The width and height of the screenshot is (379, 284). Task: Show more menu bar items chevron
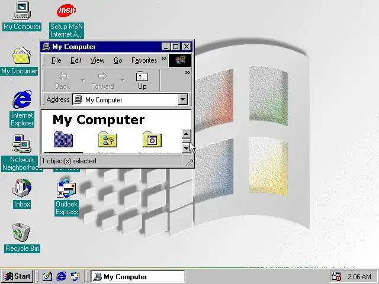click(x=164, y=58)
